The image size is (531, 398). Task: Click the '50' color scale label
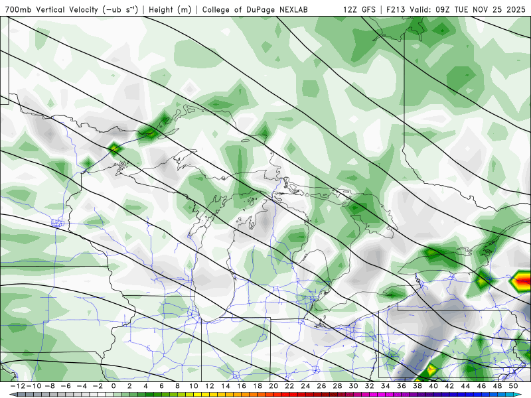click(513, 386)
